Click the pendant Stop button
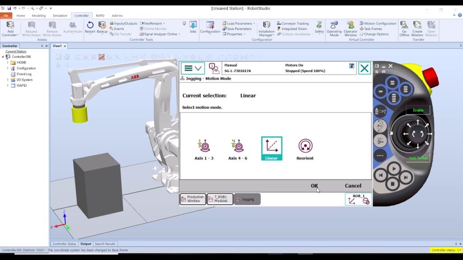463x260 pixels. [x=392, y=184]
